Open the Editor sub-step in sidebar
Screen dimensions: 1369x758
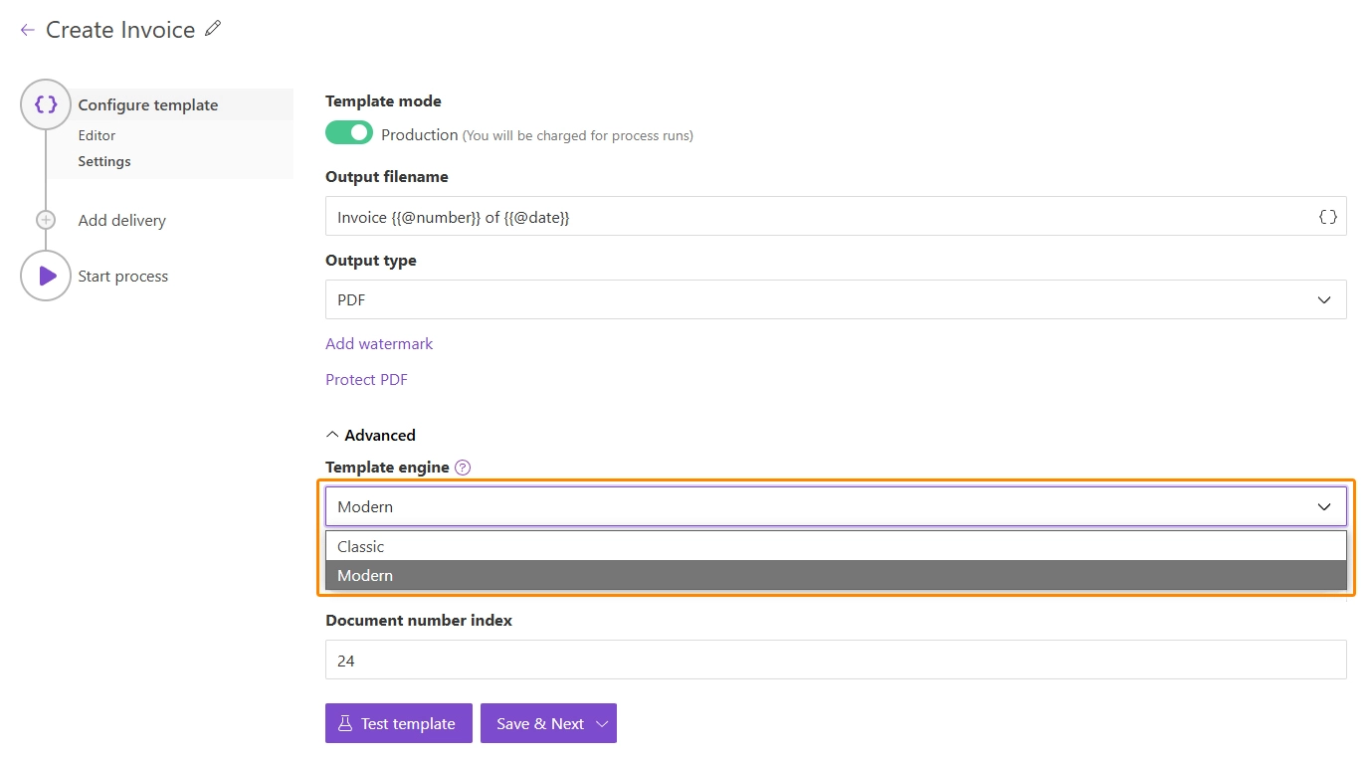pos(97,135)
